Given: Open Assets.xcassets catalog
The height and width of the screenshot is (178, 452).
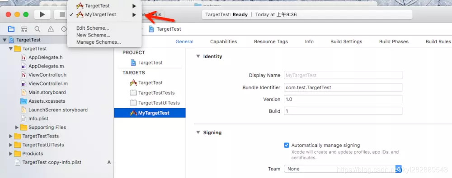Looking at the screenshot, I should (47, 101).
